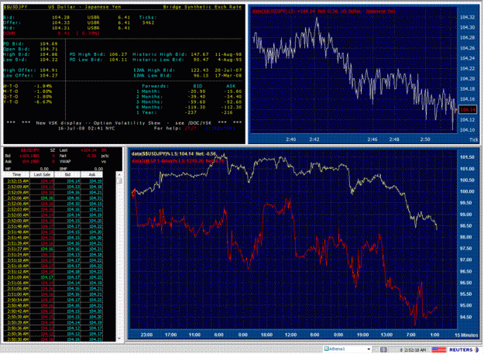This screenshot has height=354, width=484.
Task: Click the Historic High Bid 147.67 value
Action: pyautogui.click(x=199, y=54)
